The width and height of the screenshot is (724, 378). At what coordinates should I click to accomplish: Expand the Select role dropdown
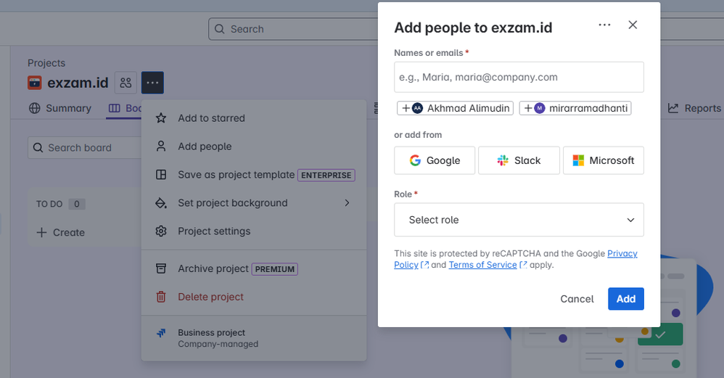point(519,220)
